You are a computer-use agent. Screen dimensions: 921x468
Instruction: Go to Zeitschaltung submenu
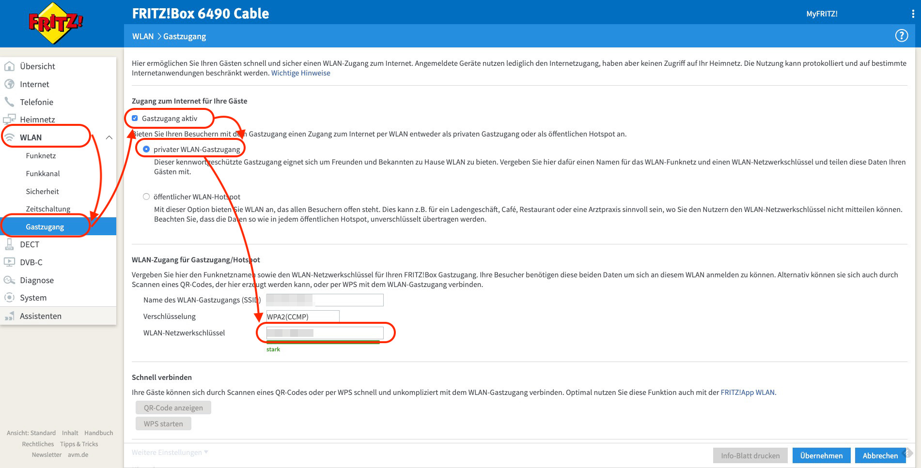click(48, 209)
